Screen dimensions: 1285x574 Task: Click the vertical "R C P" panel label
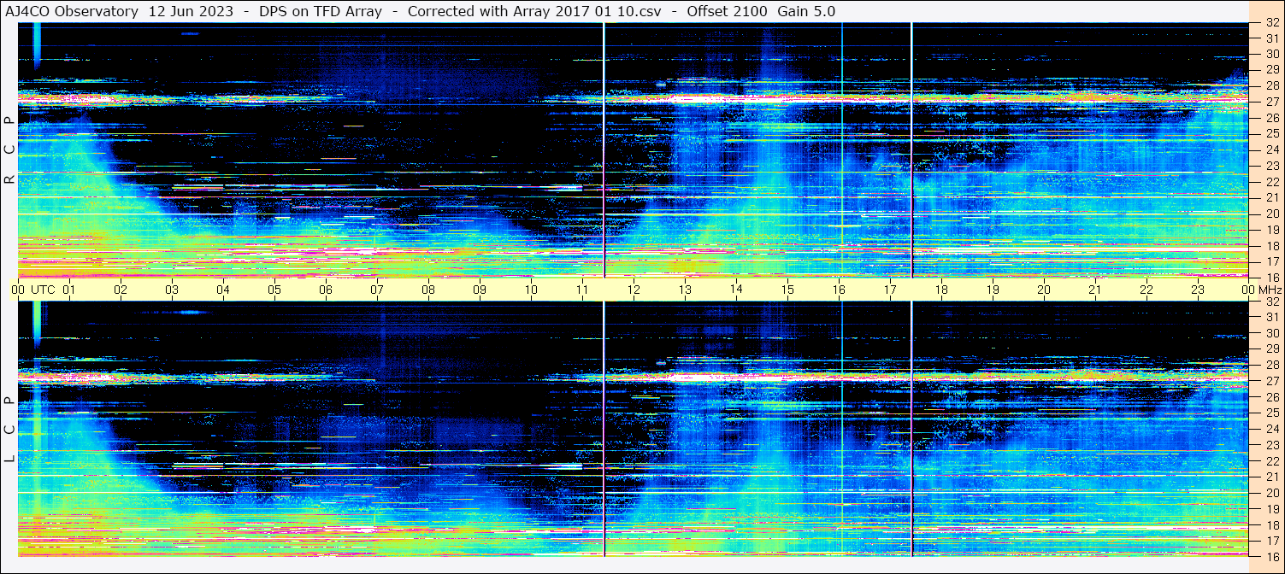click(9, 150)
